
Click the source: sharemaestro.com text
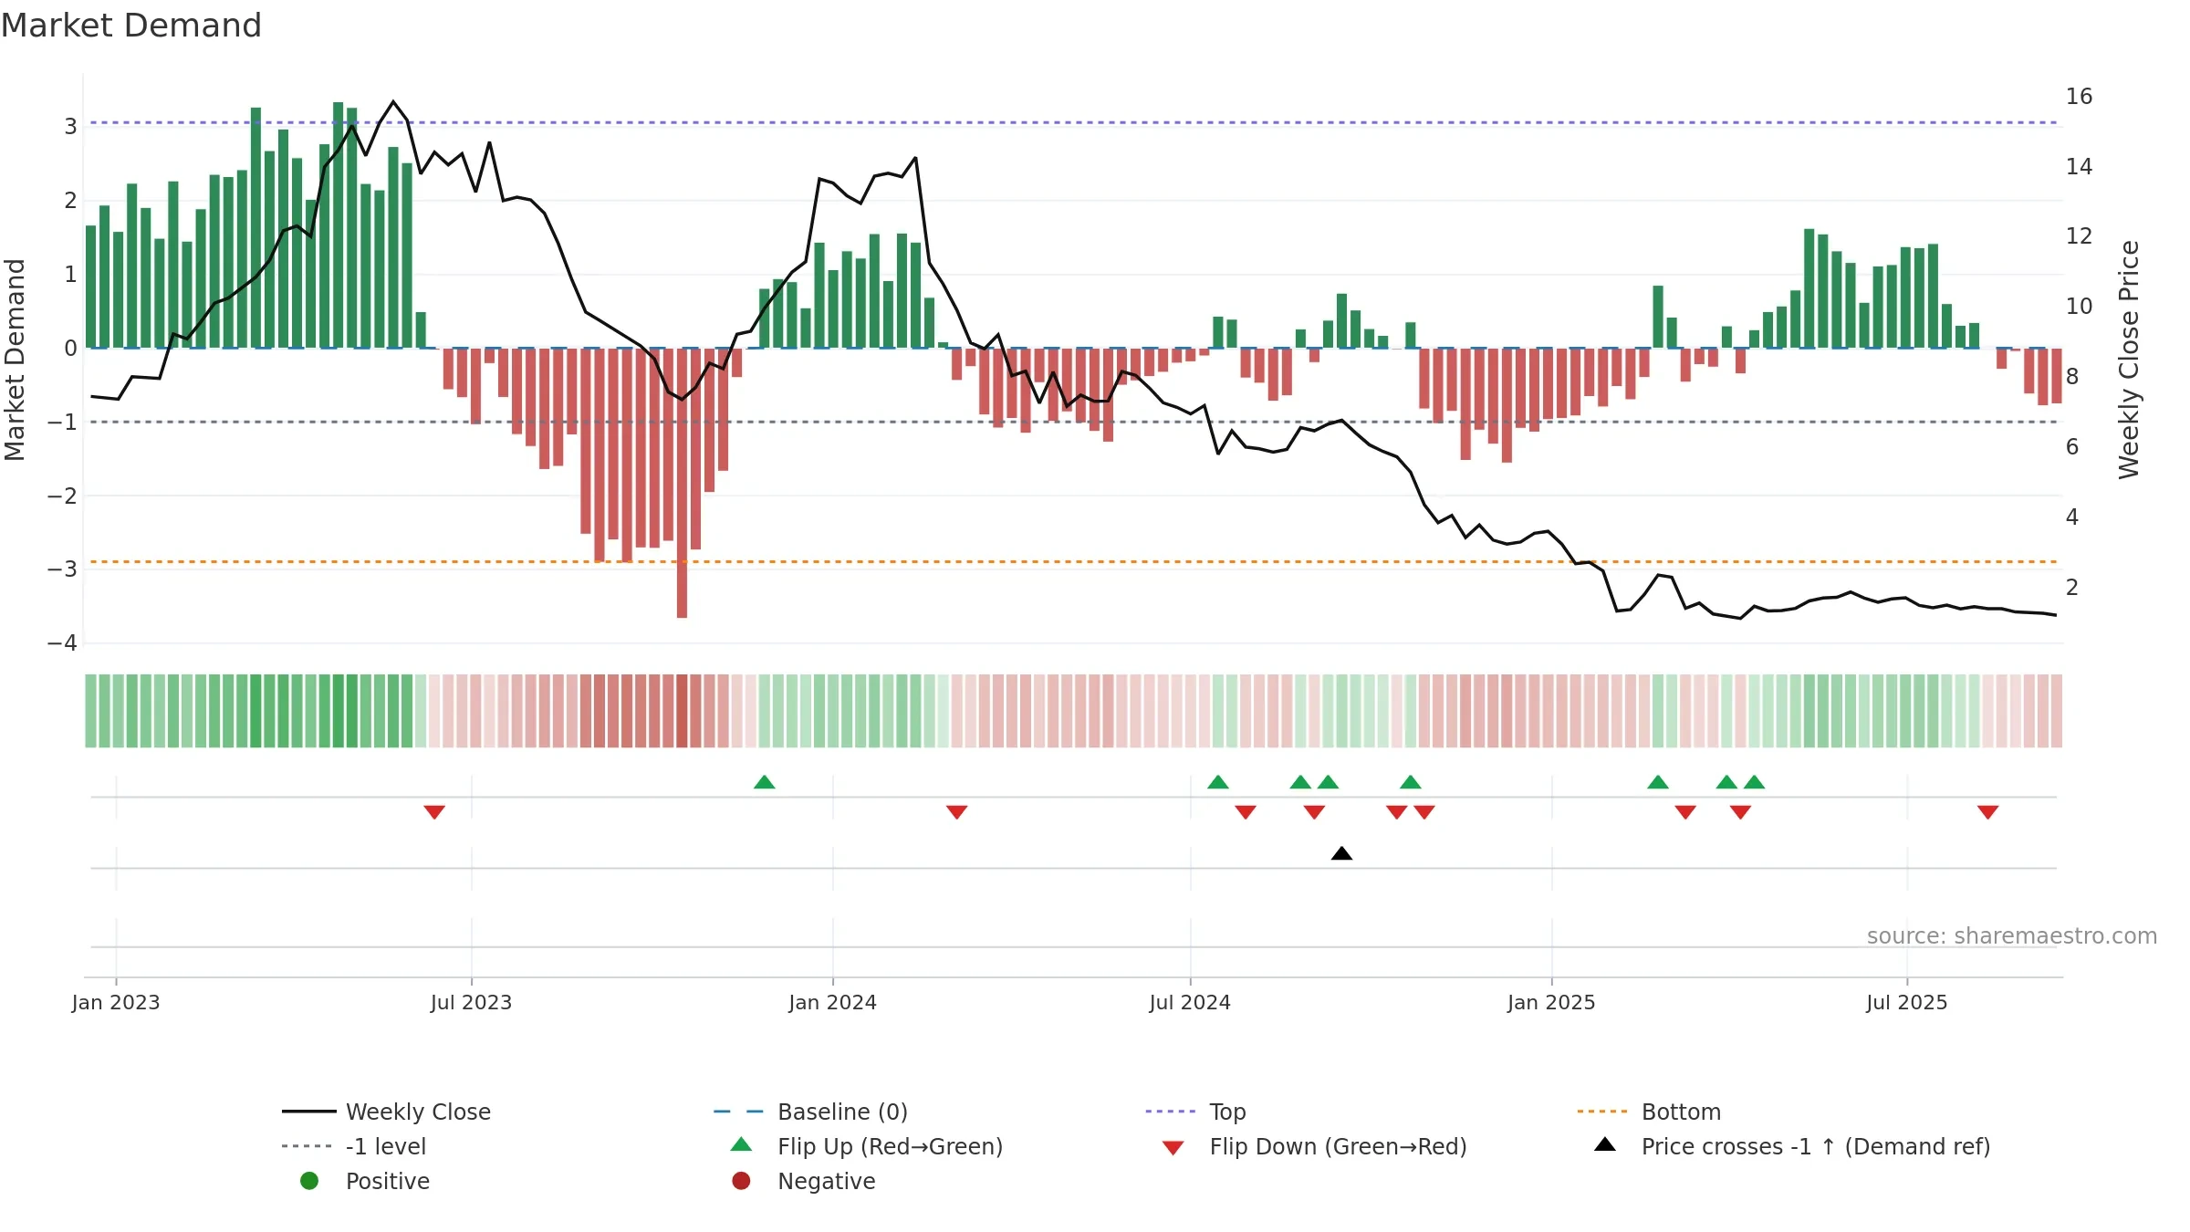coord(2012,936)
